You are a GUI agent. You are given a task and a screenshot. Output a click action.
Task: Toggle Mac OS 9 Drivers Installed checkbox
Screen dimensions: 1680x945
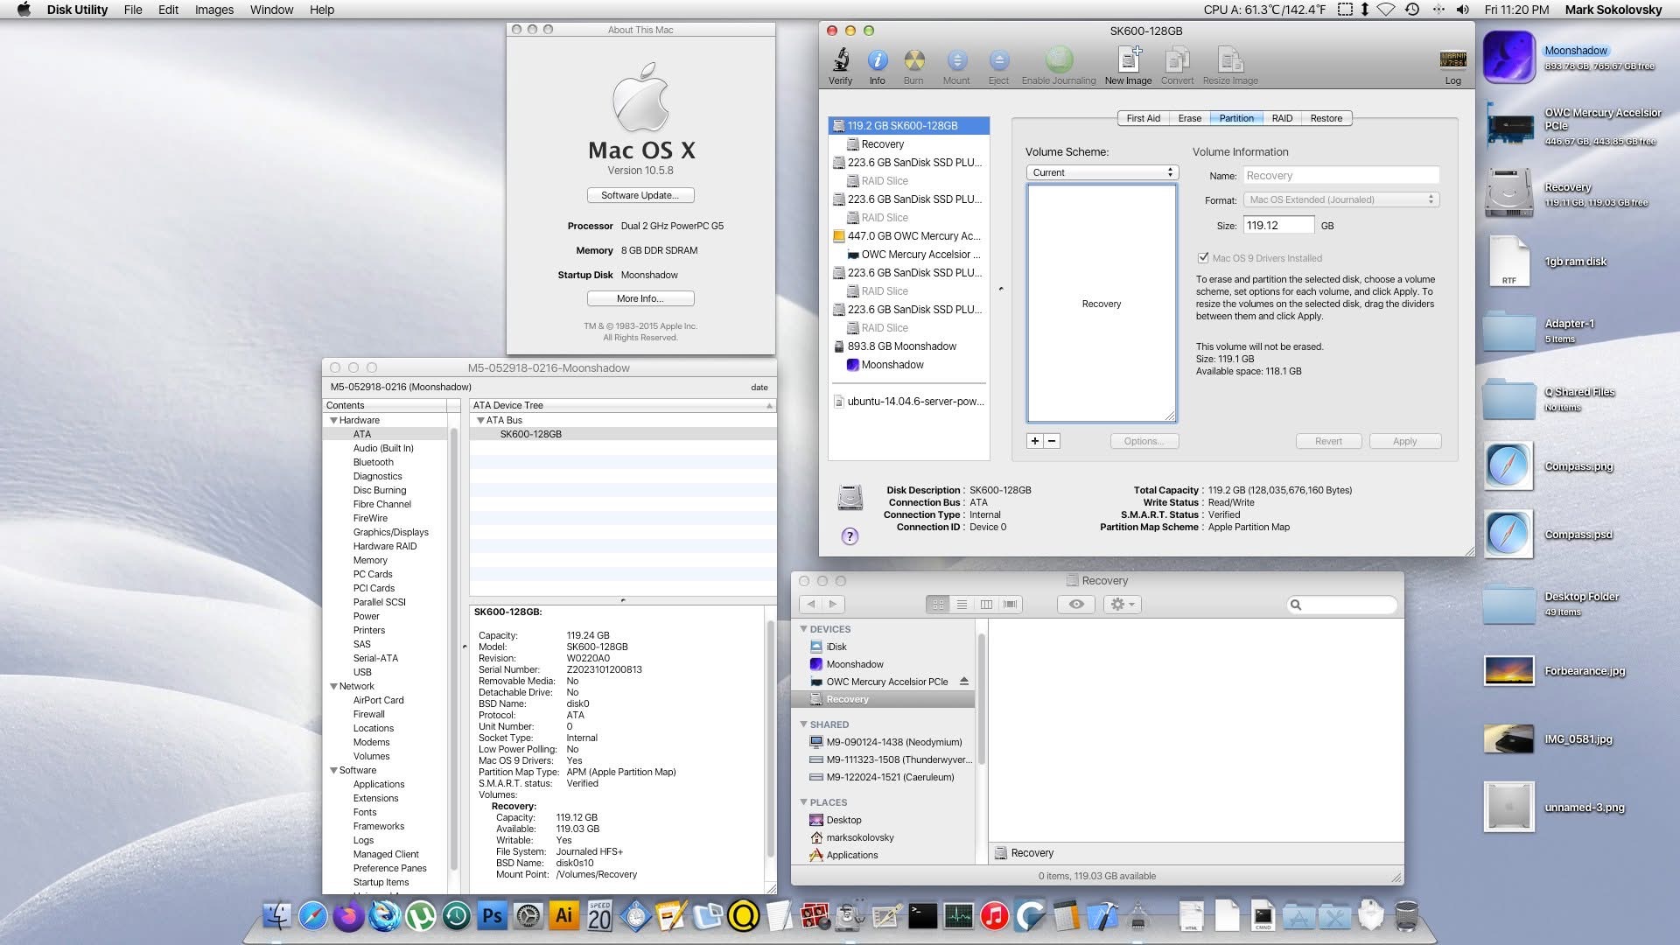(x=1203, y=258)
